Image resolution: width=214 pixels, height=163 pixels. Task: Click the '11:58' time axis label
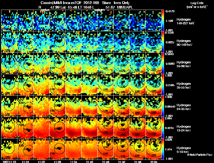pyautogui.click(x=138, y=162)
